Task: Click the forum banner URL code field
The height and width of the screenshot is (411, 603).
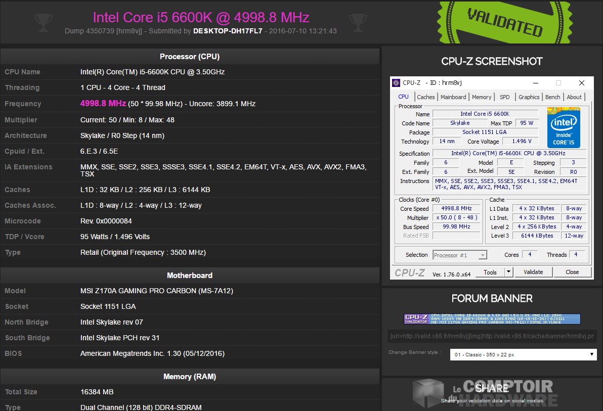Action: 492,336
